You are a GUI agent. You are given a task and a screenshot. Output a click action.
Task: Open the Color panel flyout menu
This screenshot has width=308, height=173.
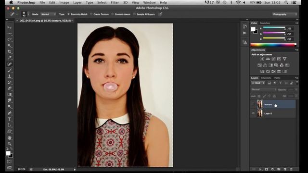297,23
